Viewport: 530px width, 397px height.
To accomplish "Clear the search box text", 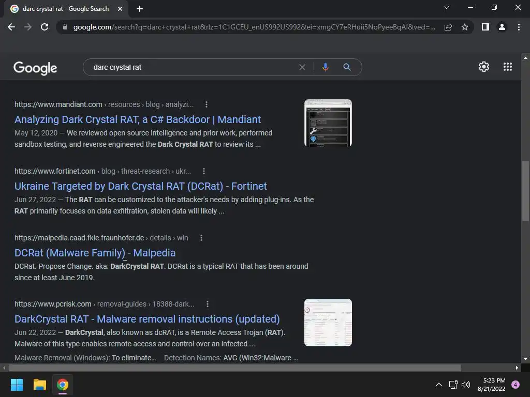I will (302, 67).
